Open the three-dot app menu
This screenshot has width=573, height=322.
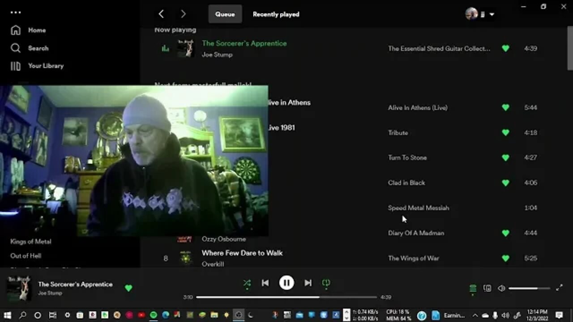[16, 12]
